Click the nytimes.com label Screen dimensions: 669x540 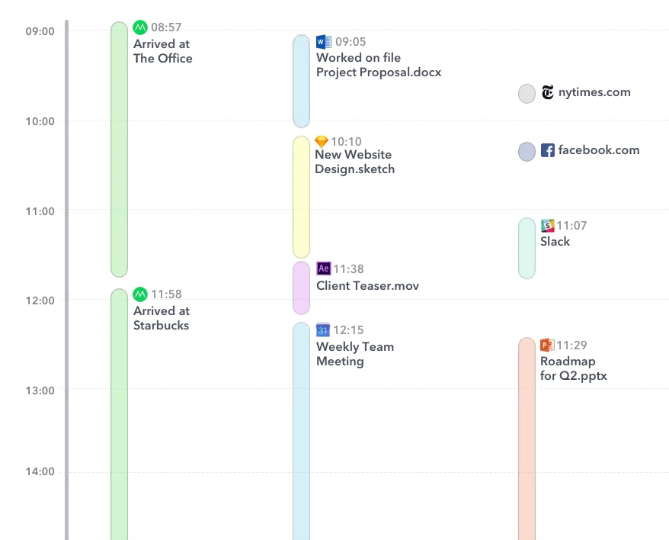tap(594, 92)
